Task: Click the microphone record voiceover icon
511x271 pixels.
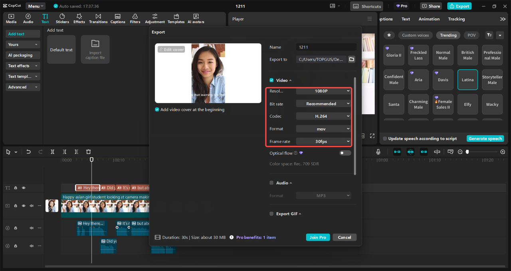Action: tap(378, 152)
